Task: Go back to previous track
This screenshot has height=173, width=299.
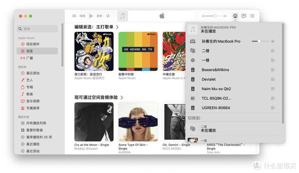Action: [x=82, y=16]
